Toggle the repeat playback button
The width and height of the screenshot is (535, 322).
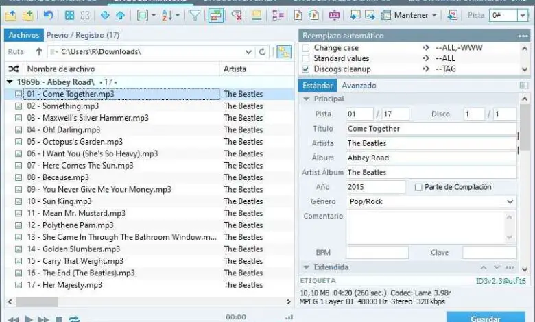click(74, 319)
